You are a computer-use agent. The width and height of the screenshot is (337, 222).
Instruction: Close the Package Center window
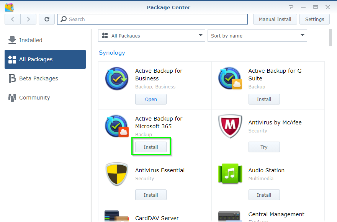point(328,7)
